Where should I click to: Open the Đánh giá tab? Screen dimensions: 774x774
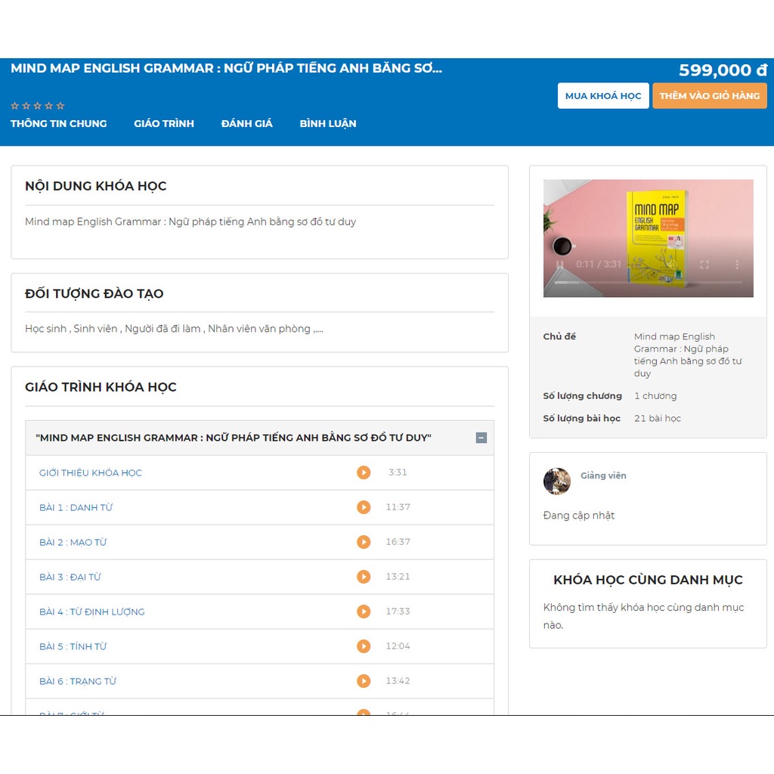click(x=246, y=123)
